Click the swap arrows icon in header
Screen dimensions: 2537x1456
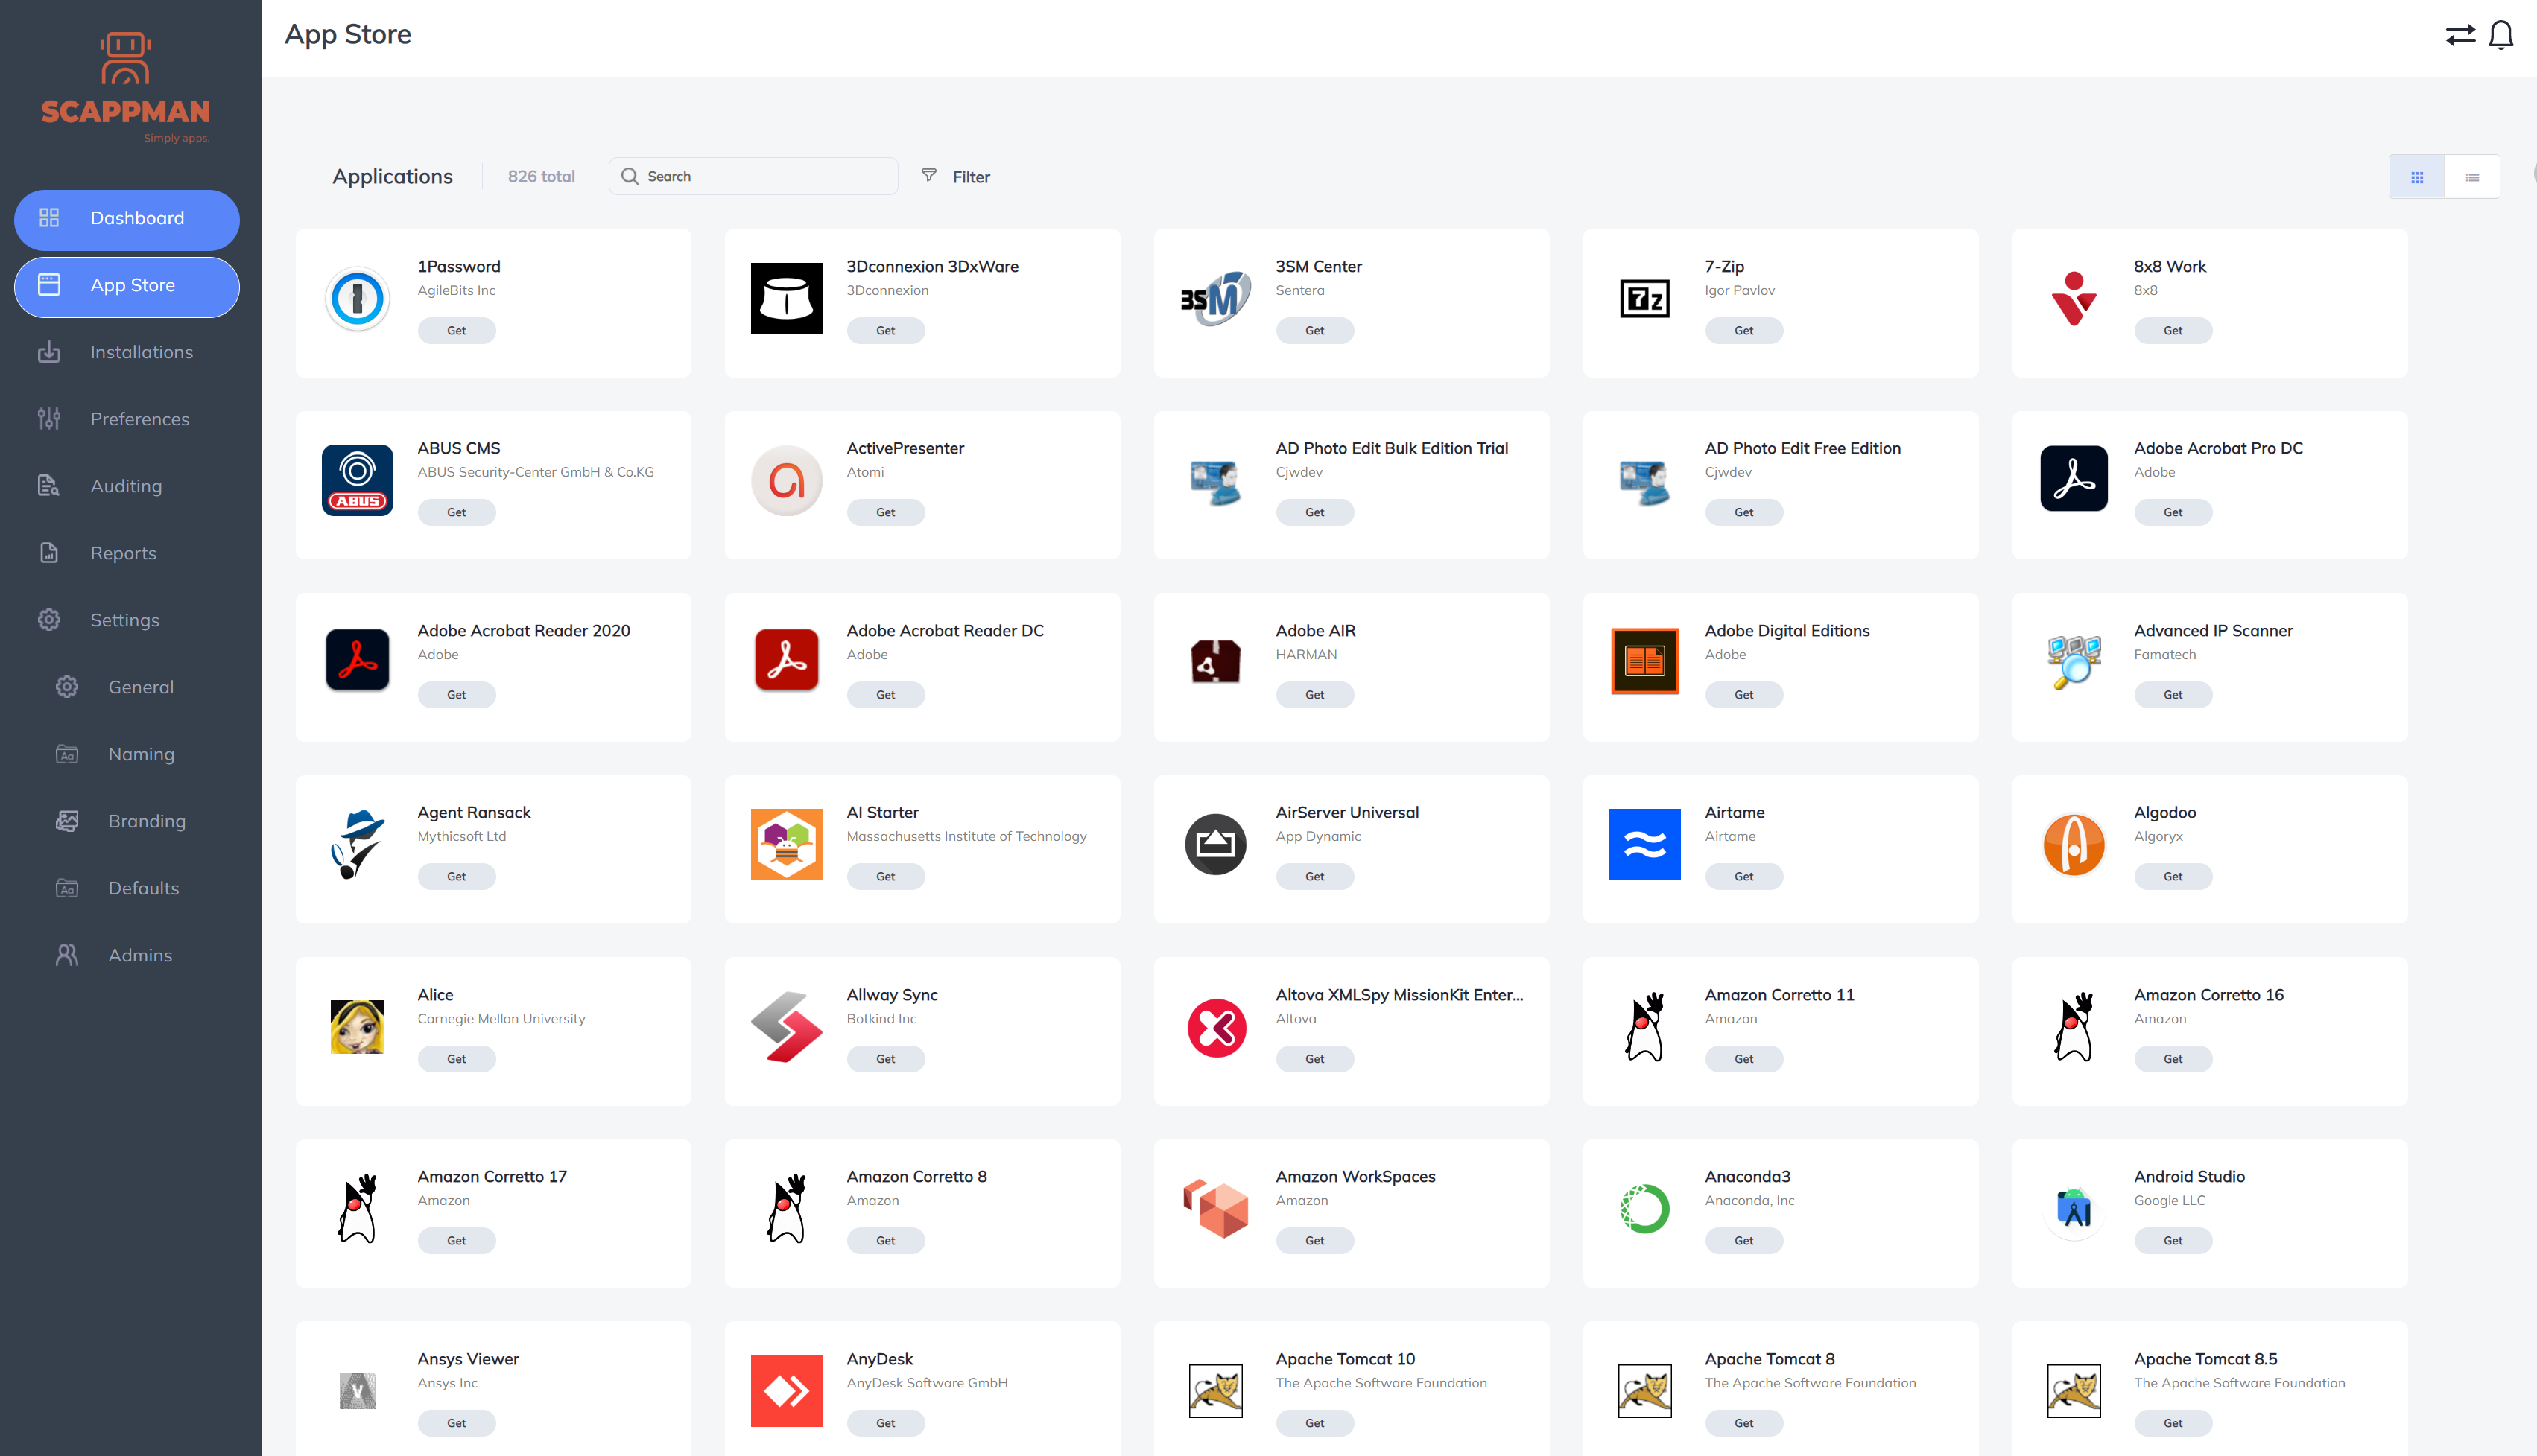tap(2460, 35)
